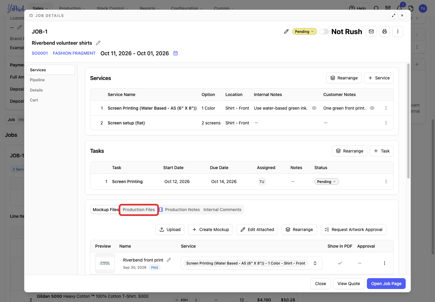Rename the Riverbend front print file
The image size is (435, 302).
point(169,260)
